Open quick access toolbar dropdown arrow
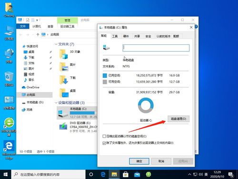The width and height of the screenshot is (238, 179). 37,20
